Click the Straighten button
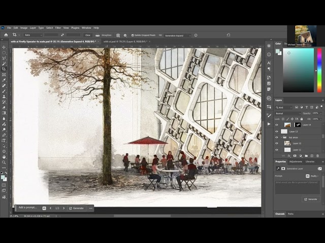Viewport: 325px width, 243px height. (x=104, y=35)
